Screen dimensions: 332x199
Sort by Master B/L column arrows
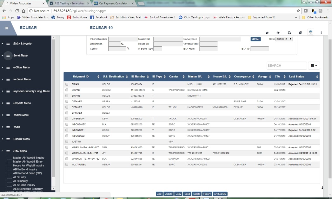[209, 77]
